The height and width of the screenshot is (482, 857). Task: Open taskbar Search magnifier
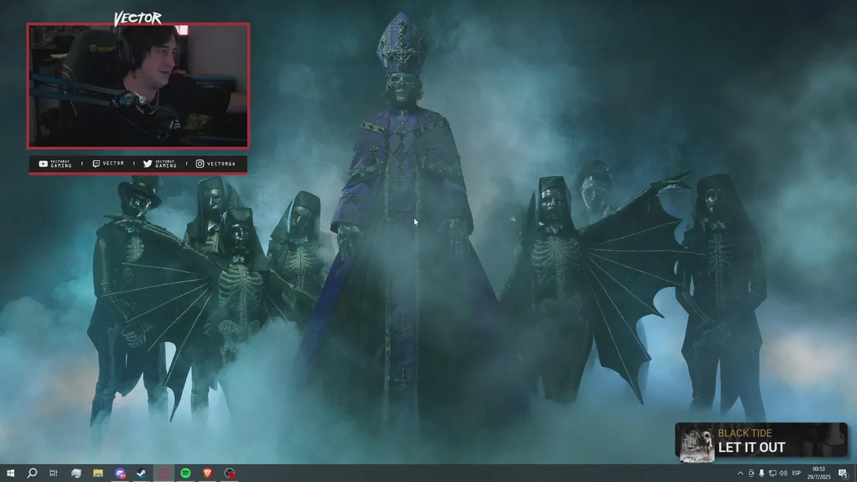(32, 473)
